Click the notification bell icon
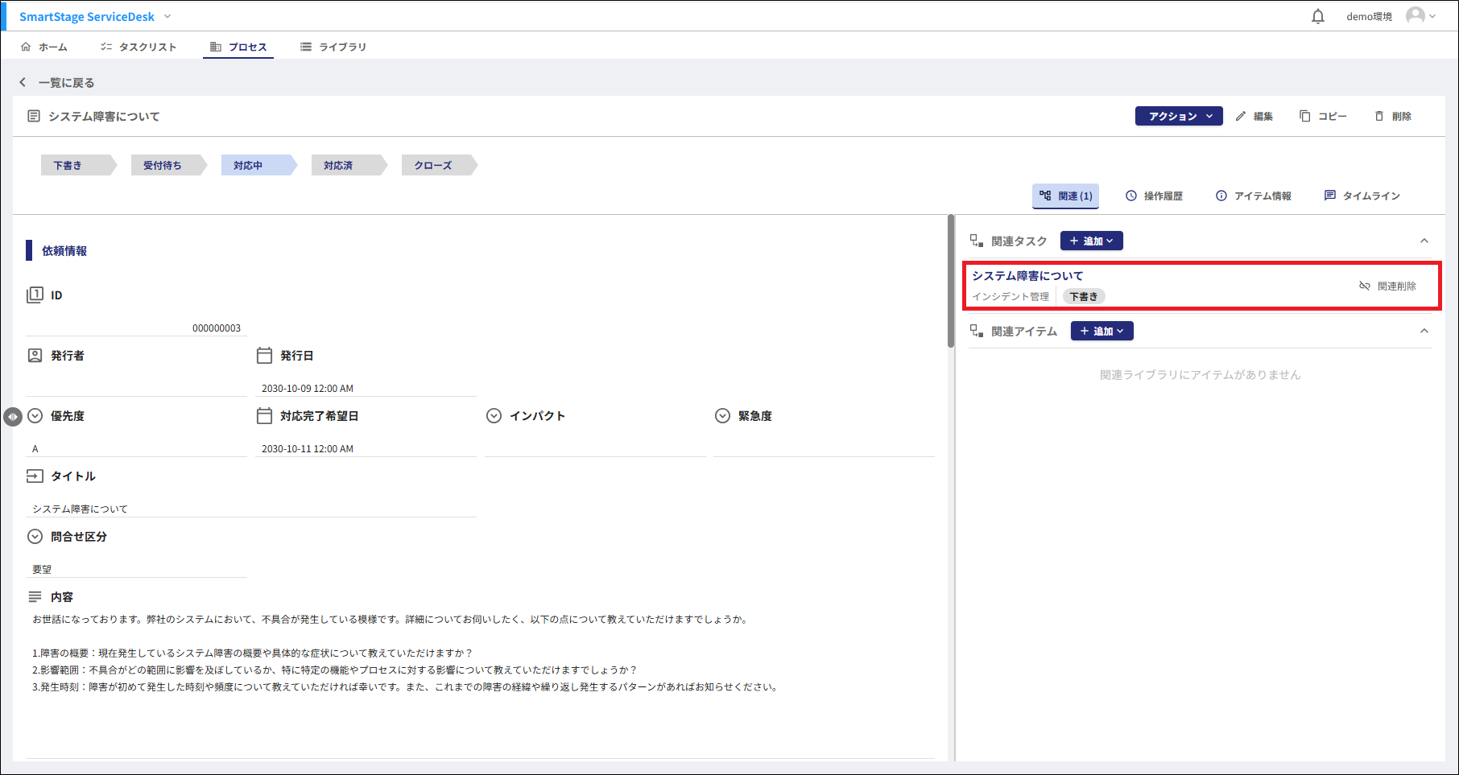The height and width of the screenshot is (775, 1459). pos(1318,17)
